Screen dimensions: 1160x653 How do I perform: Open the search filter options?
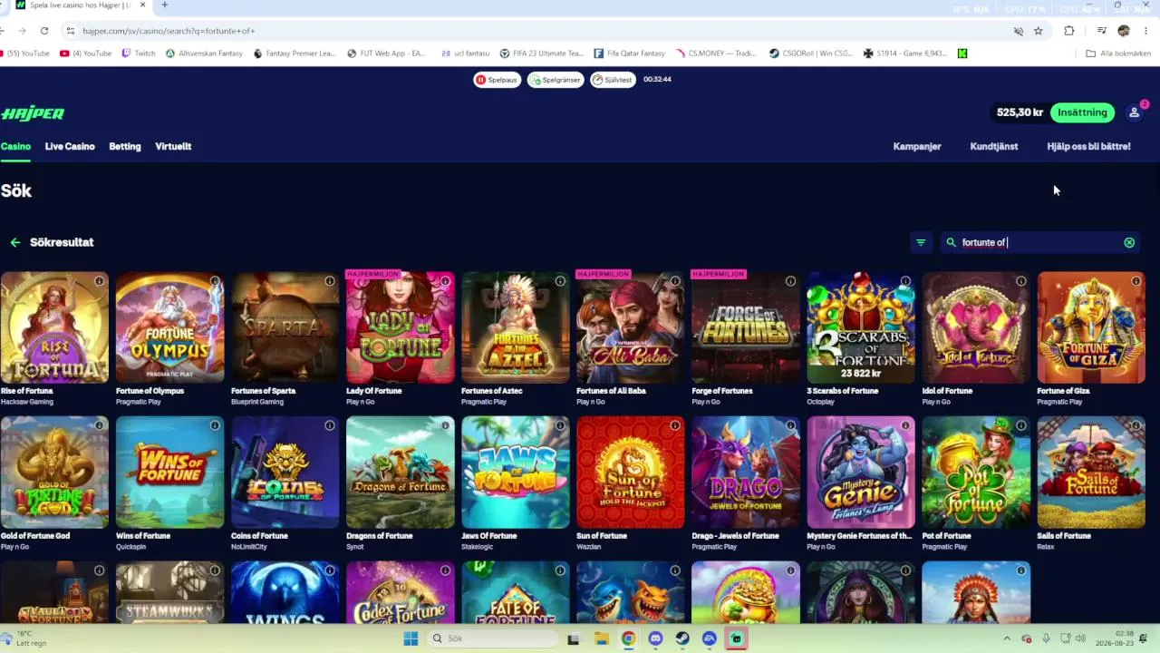pos(921,242)
